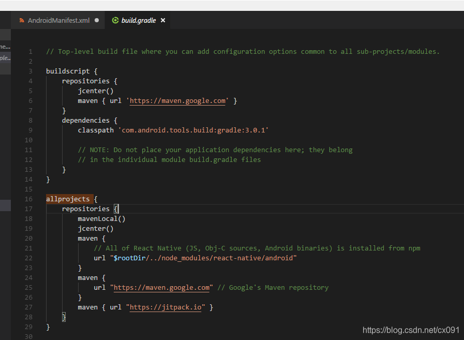
Task: Click 'jcenter()' on line 5
Action: coord(96,91)
